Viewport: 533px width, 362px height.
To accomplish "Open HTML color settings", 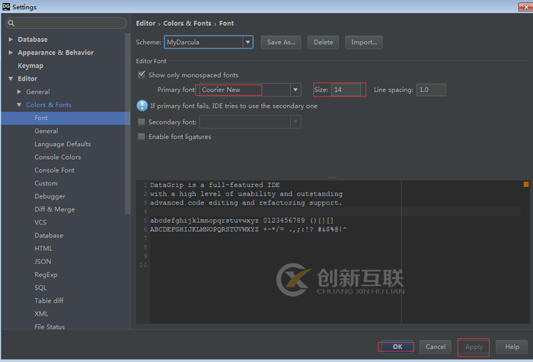I will click(x=43, y=248).
